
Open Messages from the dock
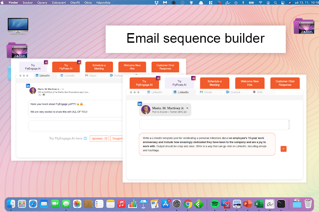pos(66,204)
